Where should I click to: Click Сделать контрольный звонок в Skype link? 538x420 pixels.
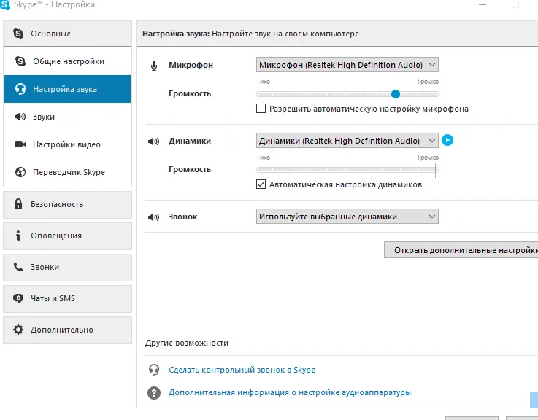242,370
